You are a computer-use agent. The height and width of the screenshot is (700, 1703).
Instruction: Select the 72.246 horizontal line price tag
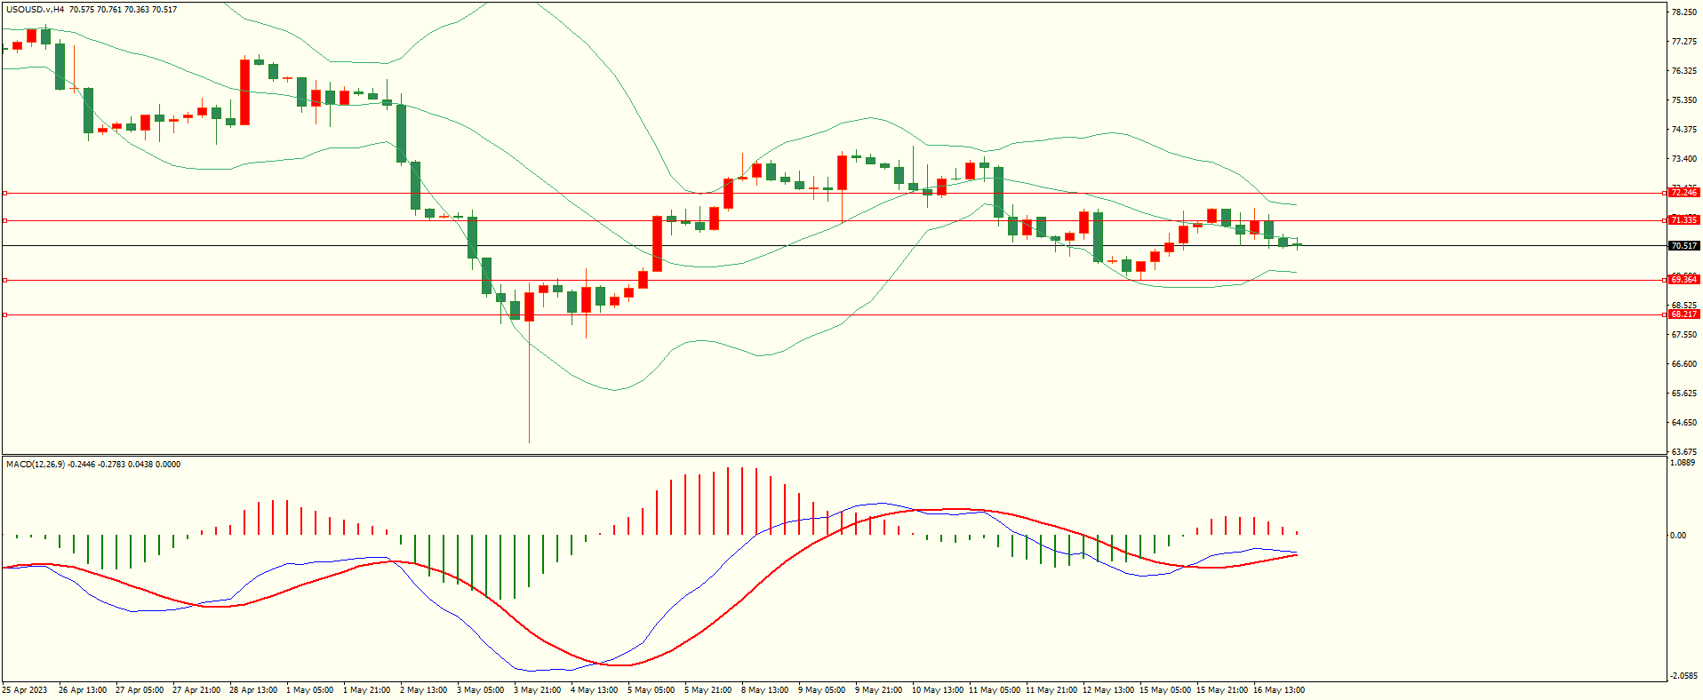(1683, 193)
